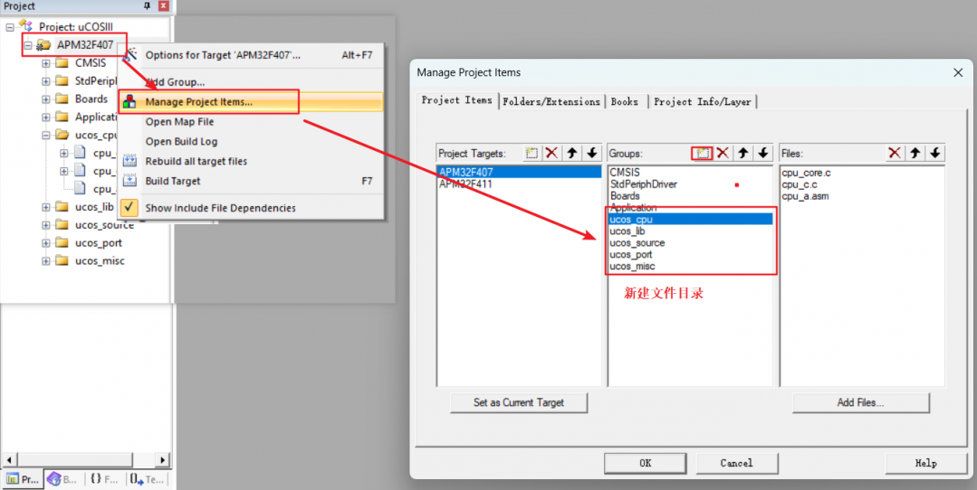Move project target up arrow
The width and height of the screenshot is (977, 490).
tap(572, 153)
